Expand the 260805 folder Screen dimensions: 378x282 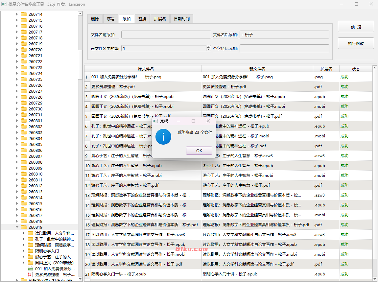17,144
